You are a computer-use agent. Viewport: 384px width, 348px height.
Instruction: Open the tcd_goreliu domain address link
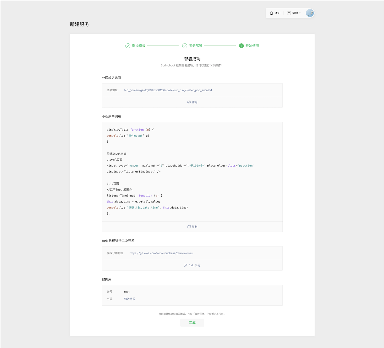168,90
